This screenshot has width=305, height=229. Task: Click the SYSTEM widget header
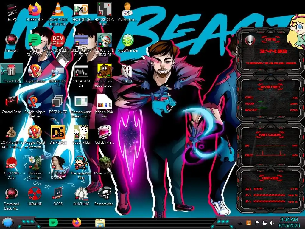coord(270,87)
